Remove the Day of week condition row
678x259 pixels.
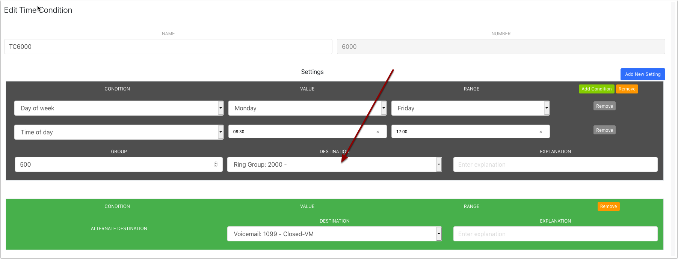[604, 106]
